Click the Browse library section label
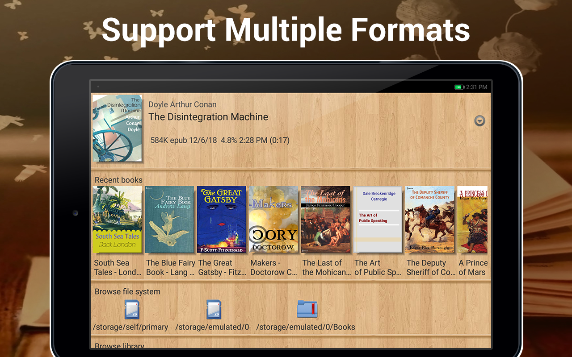Image resolution: width=572 pixels, height=357 pixels. tap(119, 345)
